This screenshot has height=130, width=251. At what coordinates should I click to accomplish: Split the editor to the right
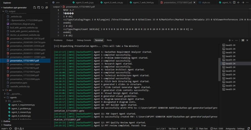click(x=234, y=2)
